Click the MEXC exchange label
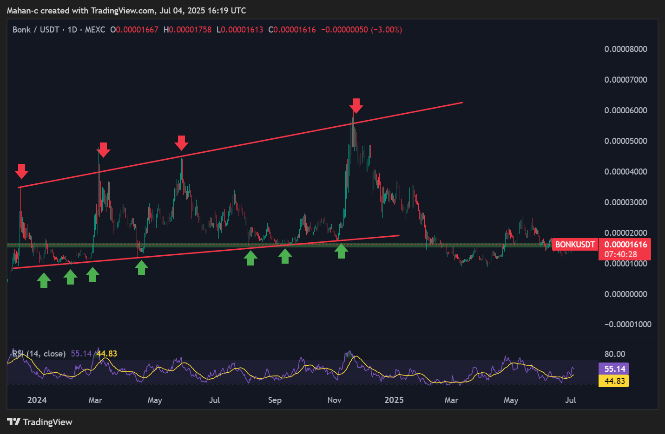This screenshot has height=434, width=665. pyautogui.click(x=95, y=30)
